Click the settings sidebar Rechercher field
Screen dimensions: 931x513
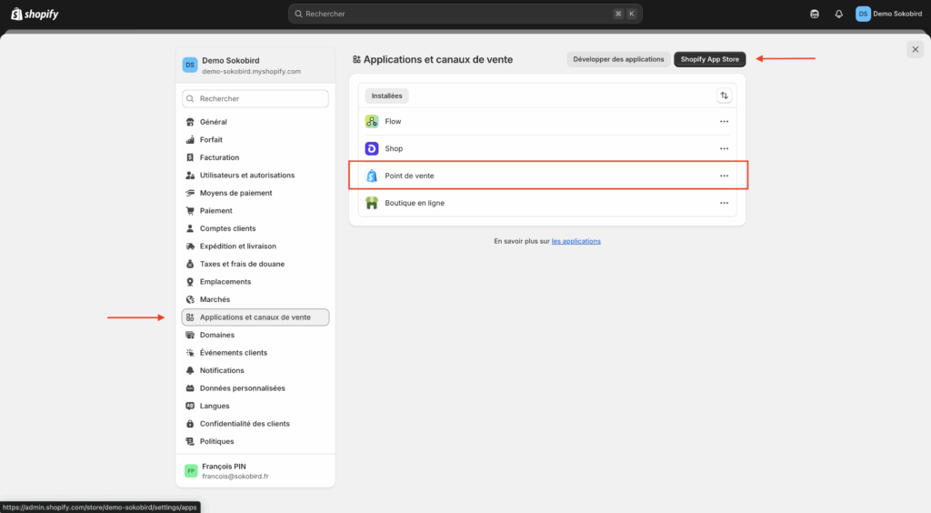255,98
